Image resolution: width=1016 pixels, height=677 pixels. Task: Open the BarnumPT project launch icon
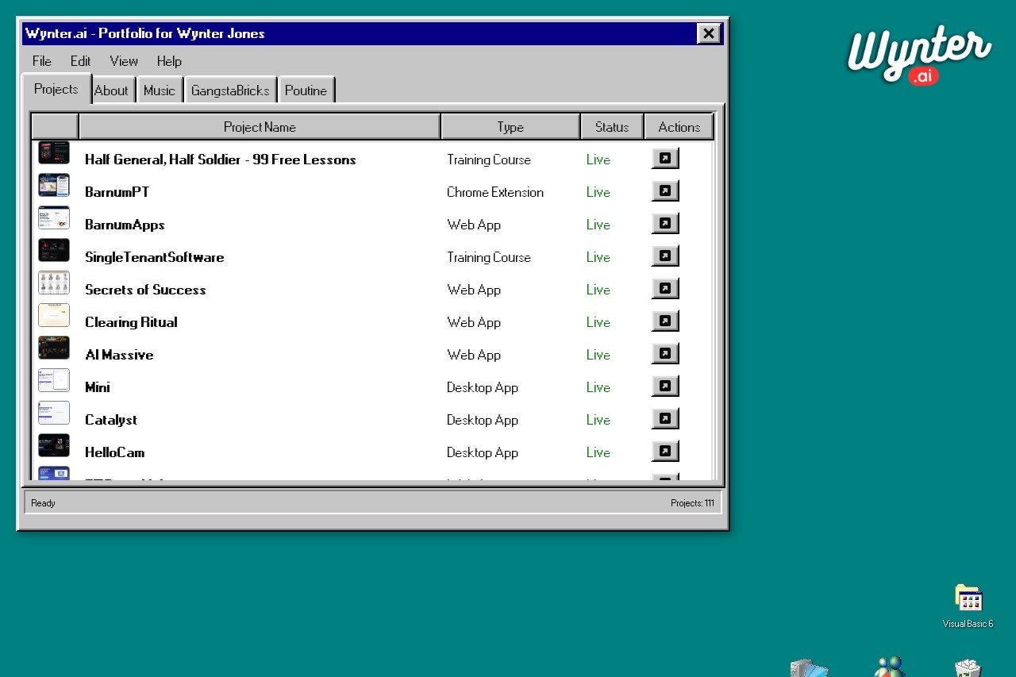pyautogui.click(x=665, y=191)
